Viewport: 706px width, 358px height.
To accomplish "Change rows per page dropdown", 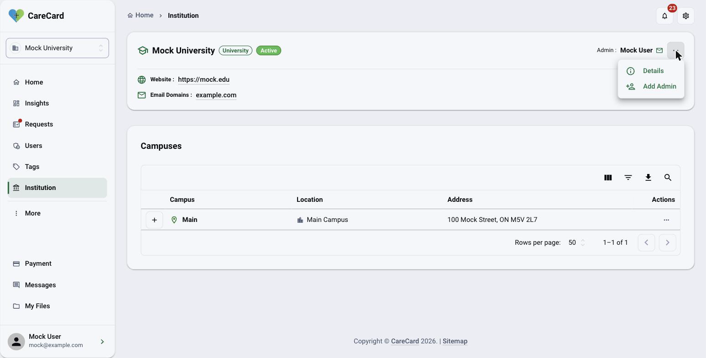I will point(576,242).
